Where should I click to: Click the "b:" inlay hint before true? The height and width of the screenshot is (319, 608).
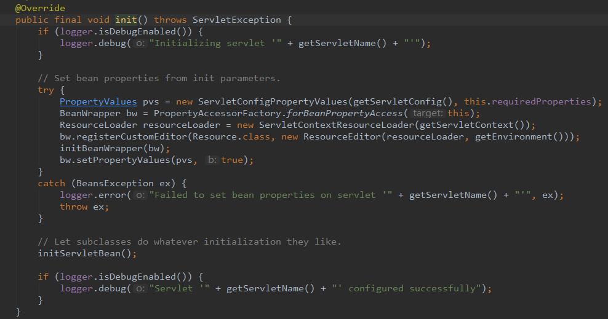(x=211, y=160)
